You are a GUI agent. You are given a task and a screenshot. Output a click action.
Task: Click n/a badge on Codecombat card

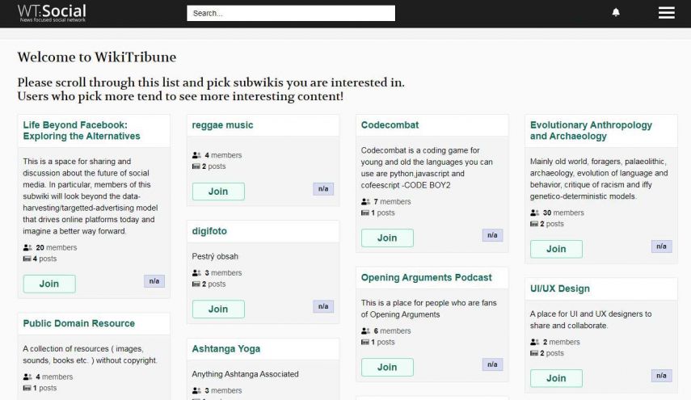click(492, 235)
